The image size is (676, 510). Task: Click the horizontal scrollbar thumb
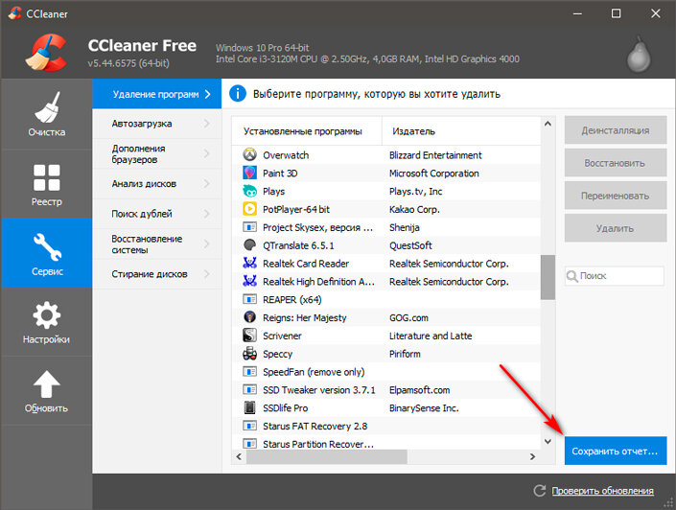point(327,456)
